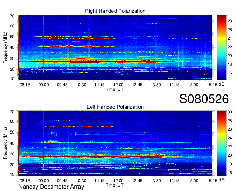Click the 26 dB label on lower colorbar
Screen dimensions: 236x191
click(230, 129)
